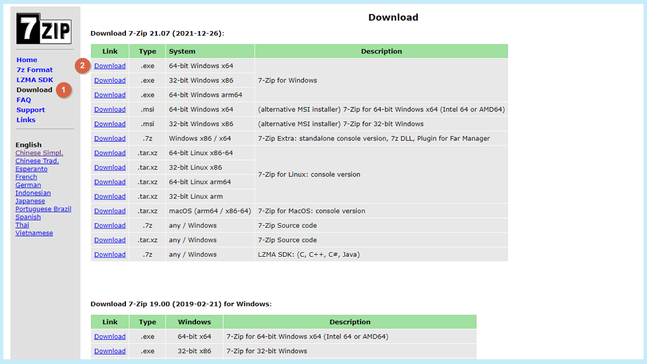The height and width of the screenshot is (364, 647).
Task: Download the .tar.xz 7-Zip Source code
Action: pos(110,240)
